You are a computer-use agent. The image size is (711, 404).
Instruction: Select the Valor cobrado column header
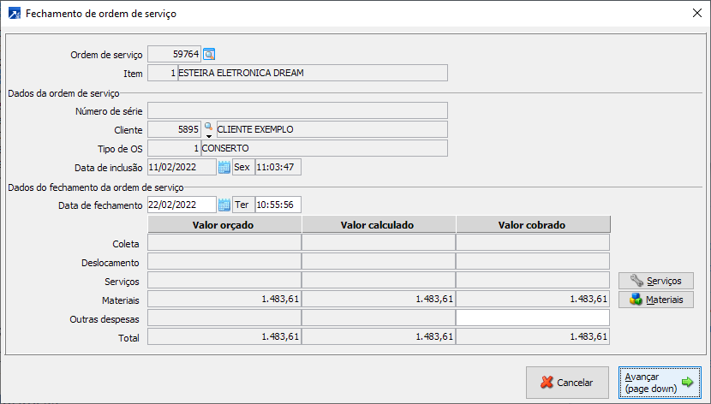(533, 225)
